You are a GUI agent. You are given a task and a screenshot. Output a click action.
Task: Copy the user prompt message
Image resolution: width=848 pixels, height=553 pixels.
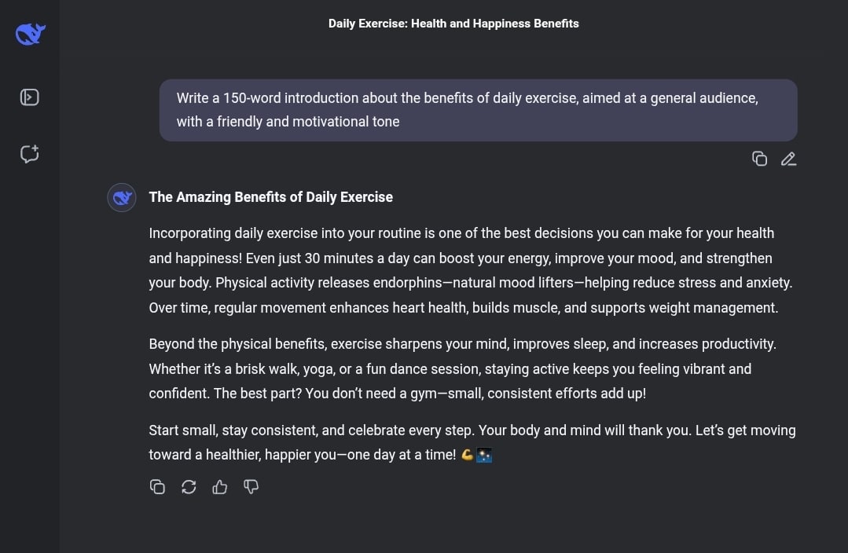[x=759, y=159]
